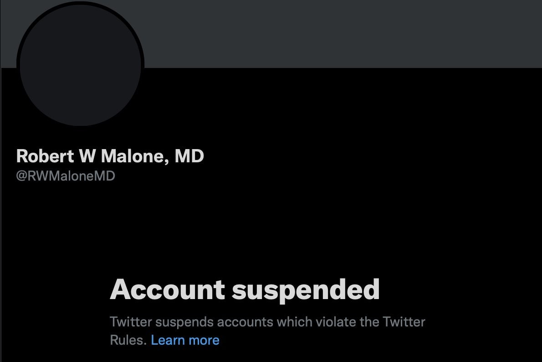Click Malone in the display name
This screenshot has width=542, height=362.
(x=135, y=156)
